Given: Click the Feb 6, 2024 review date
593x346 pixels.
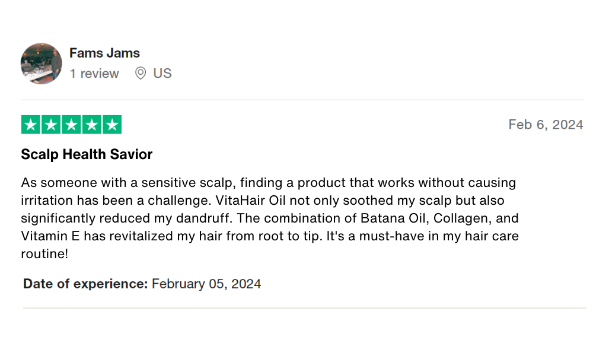Looking at the screenshot, I should click(x=546, y=125).
